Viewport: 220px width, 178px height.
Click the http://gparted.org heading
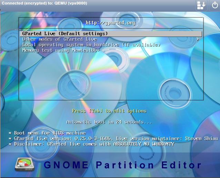110,23
